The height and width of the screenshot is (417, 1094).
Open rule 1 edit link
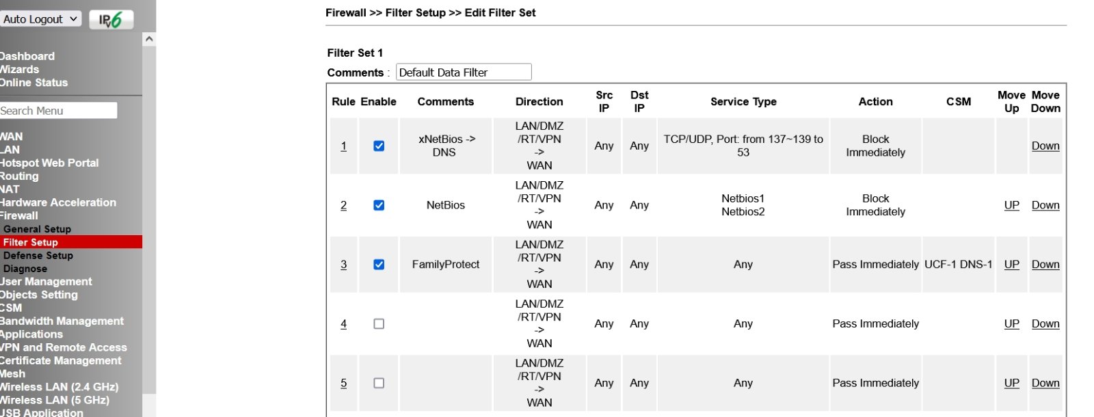344,146
